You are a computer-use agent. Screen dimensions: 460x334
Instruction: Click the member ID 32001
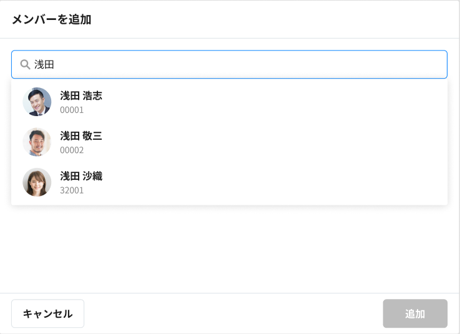pyautogui.click(x=72, y=190)
